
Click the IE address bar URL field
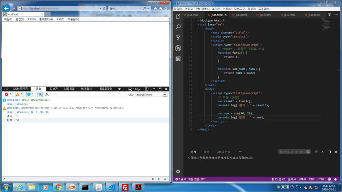click(x=59, y=9)
